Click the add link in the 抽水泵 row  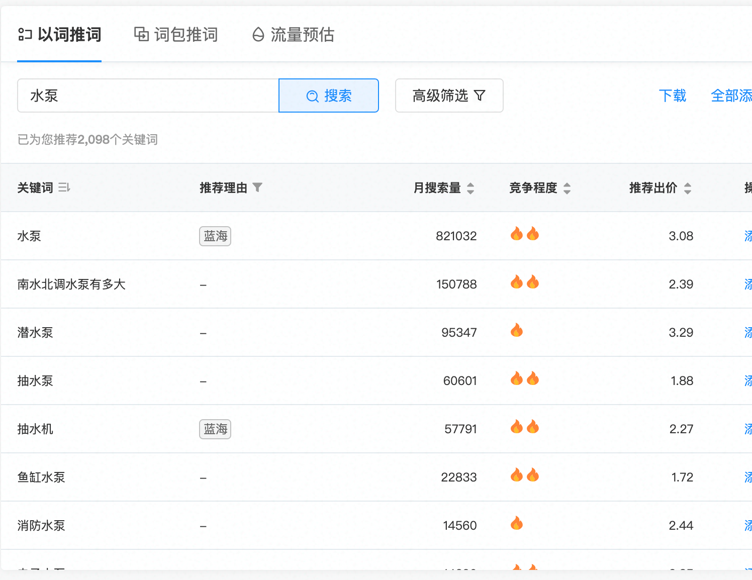pos(747,381)
